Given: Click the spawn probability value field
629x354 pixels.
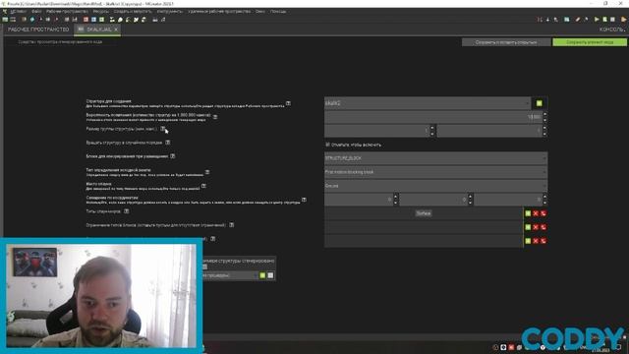Looking at the screenshot, I should (433, 117).
